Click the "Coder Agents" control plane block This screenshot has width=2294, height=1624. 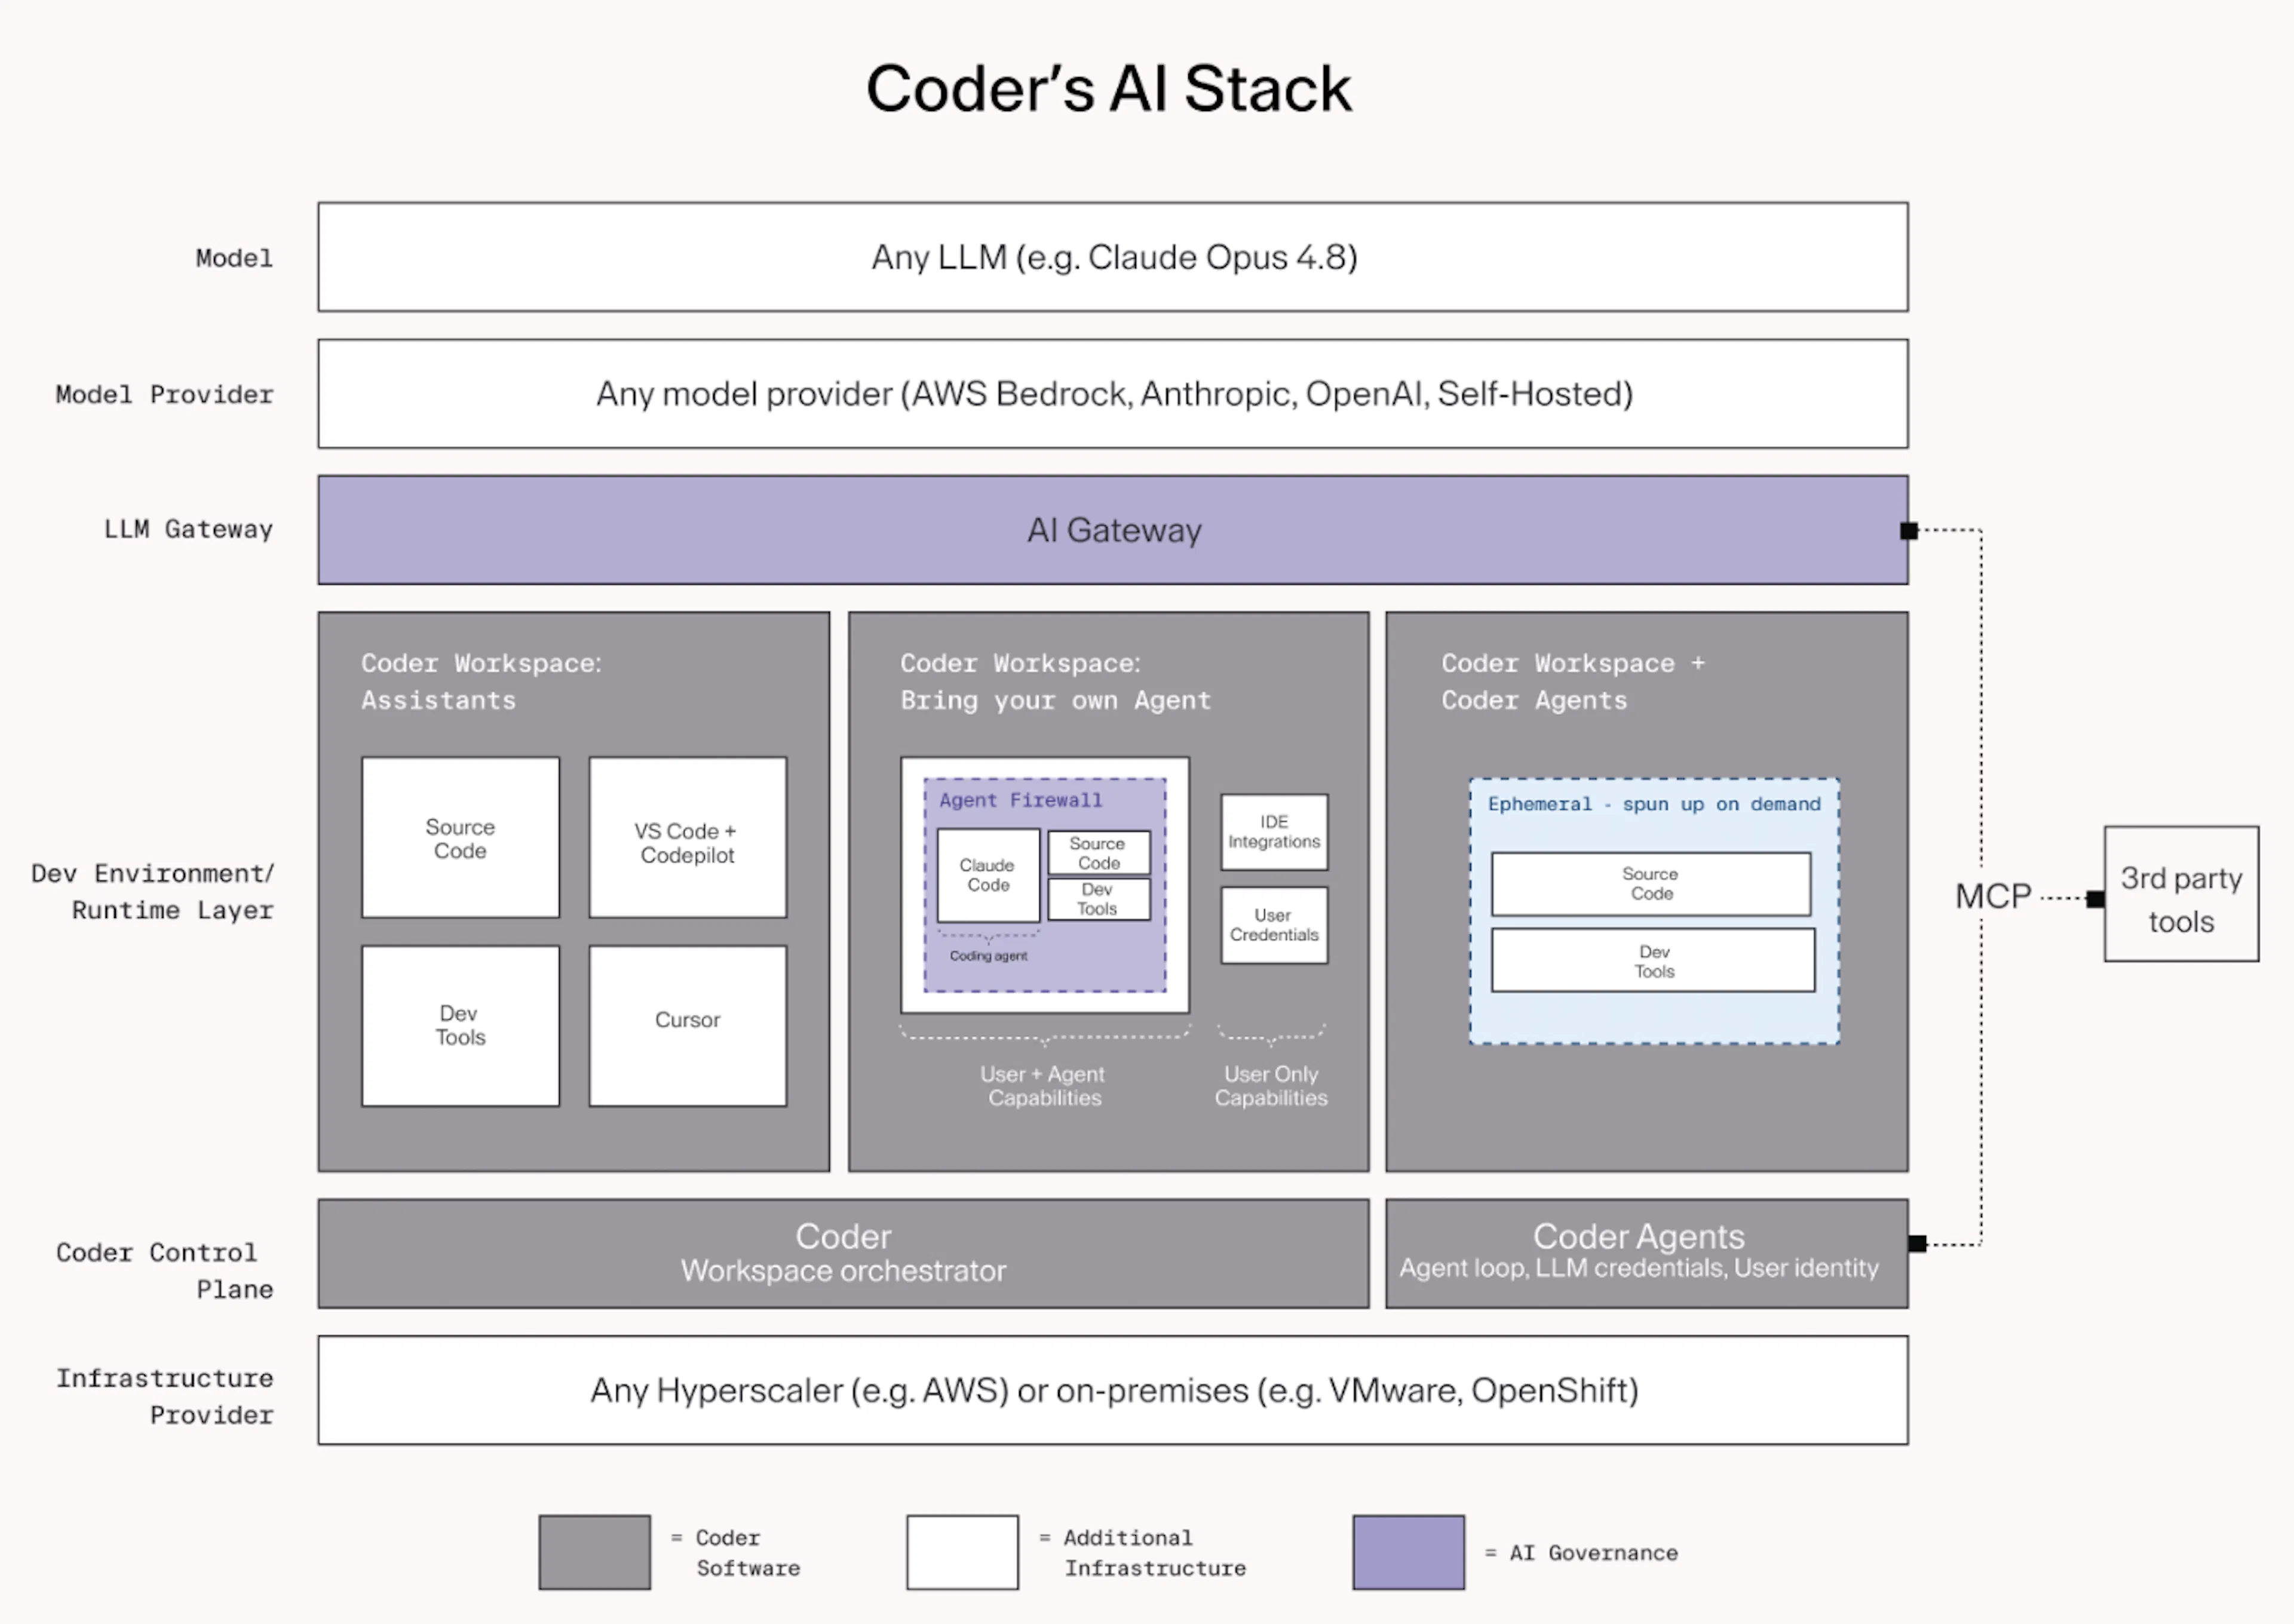[1646, 1253]
